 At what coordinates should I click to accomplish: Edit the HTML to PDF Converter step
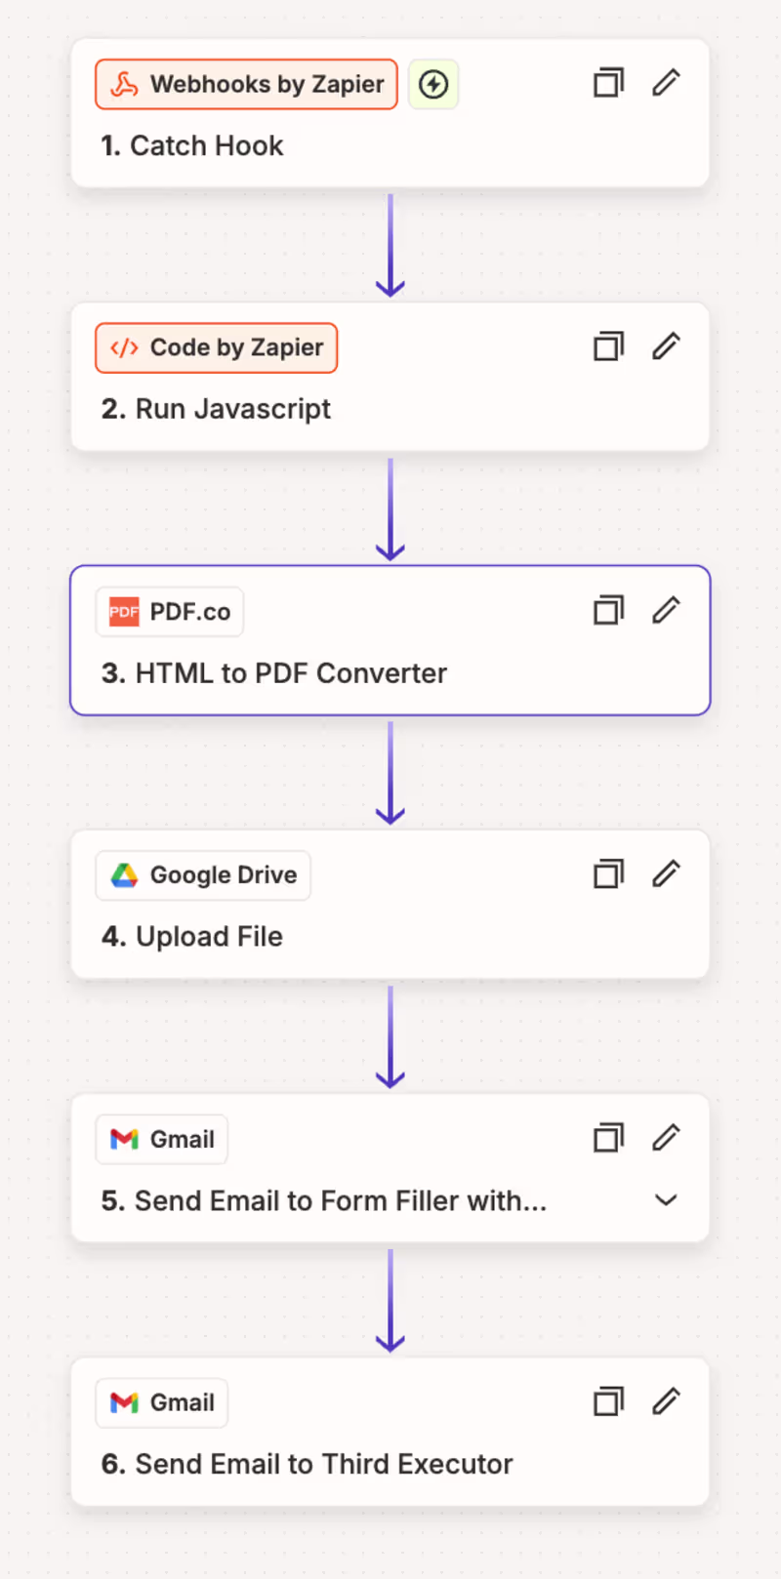click(666, 611)
